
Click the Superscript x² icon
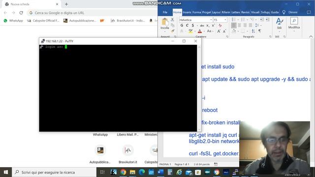coord(213,26)
